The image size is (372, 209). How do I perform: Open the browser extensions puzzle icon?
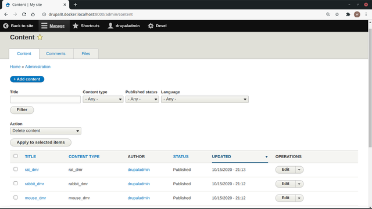[x=348, y=14]
